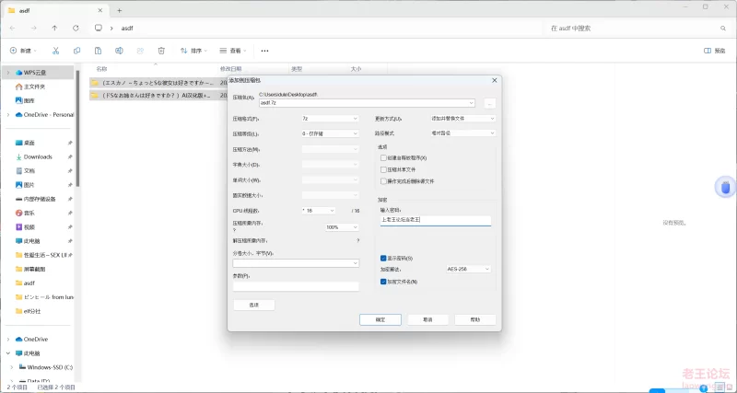
Task: Open 桌面 Desktop quick access item
Action: coord(26,143)
